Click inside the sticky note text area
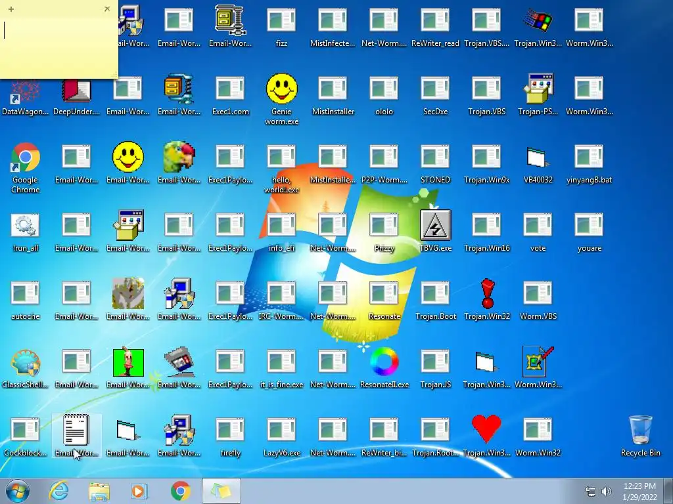The image size is (673, 504). pyautogui.click(x=59, y=47)
